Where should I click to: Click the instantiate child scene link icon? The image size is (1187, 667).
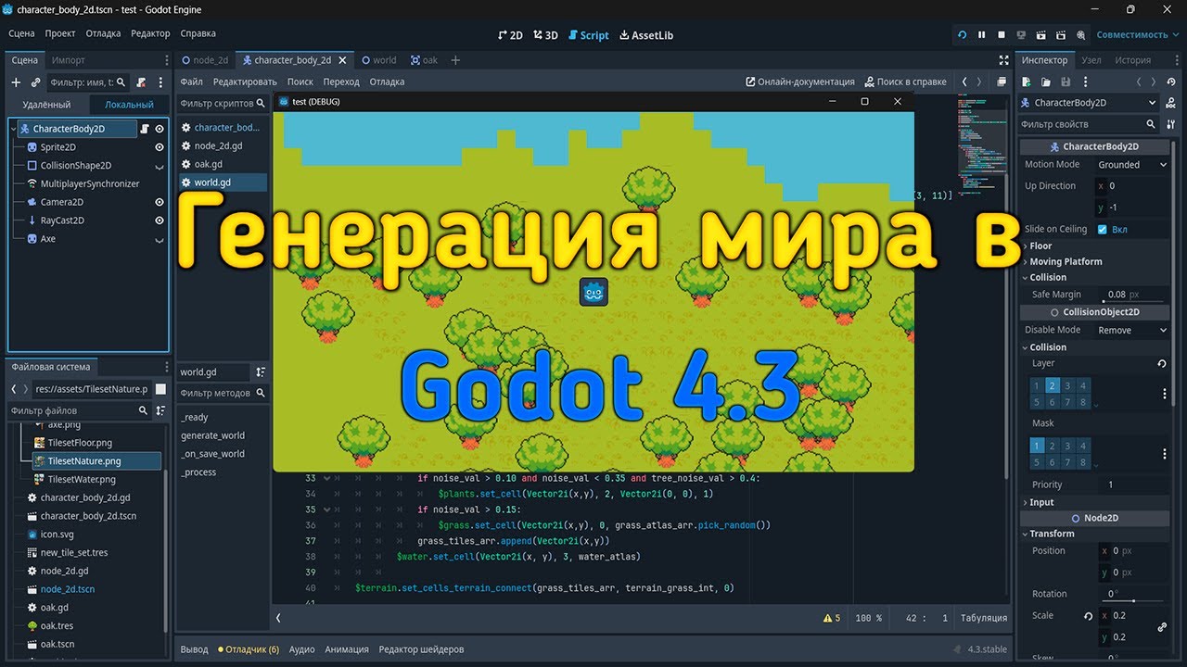pyautogui.click(x=35, y=82)
